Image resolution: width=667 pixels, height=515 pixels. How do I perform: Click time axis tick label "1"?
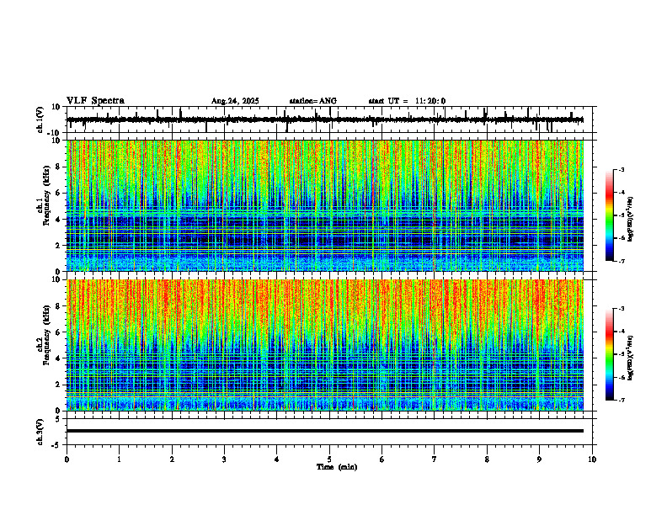(x=119, y=459)
